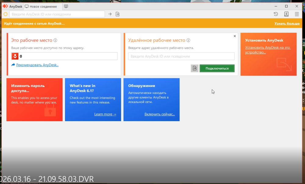
Task: Click the info icon beside 'Удалённое рабочее место'
Action: point(188,40)
